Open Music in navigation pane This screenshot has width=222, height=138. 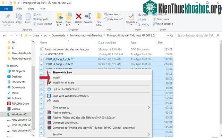click(15, 93)
